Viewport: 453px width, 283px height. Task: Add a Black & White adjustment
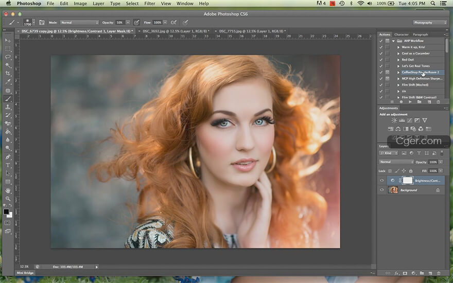coord(406,129)
